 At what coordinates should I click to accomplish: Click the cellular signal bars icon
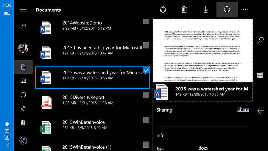coord(7,145)
